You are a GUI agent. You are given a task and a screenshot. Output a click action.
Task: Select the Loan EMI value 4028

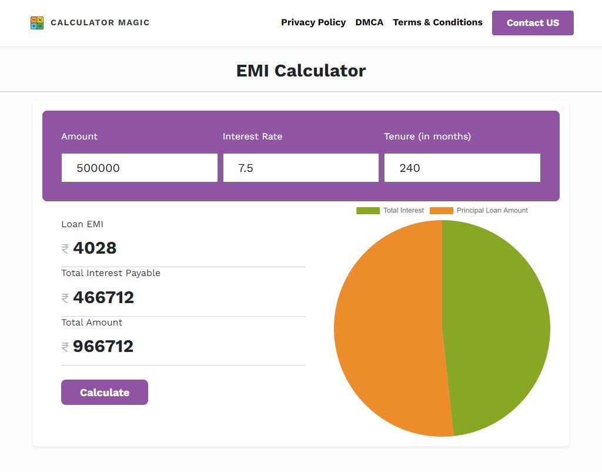[95, 248]
